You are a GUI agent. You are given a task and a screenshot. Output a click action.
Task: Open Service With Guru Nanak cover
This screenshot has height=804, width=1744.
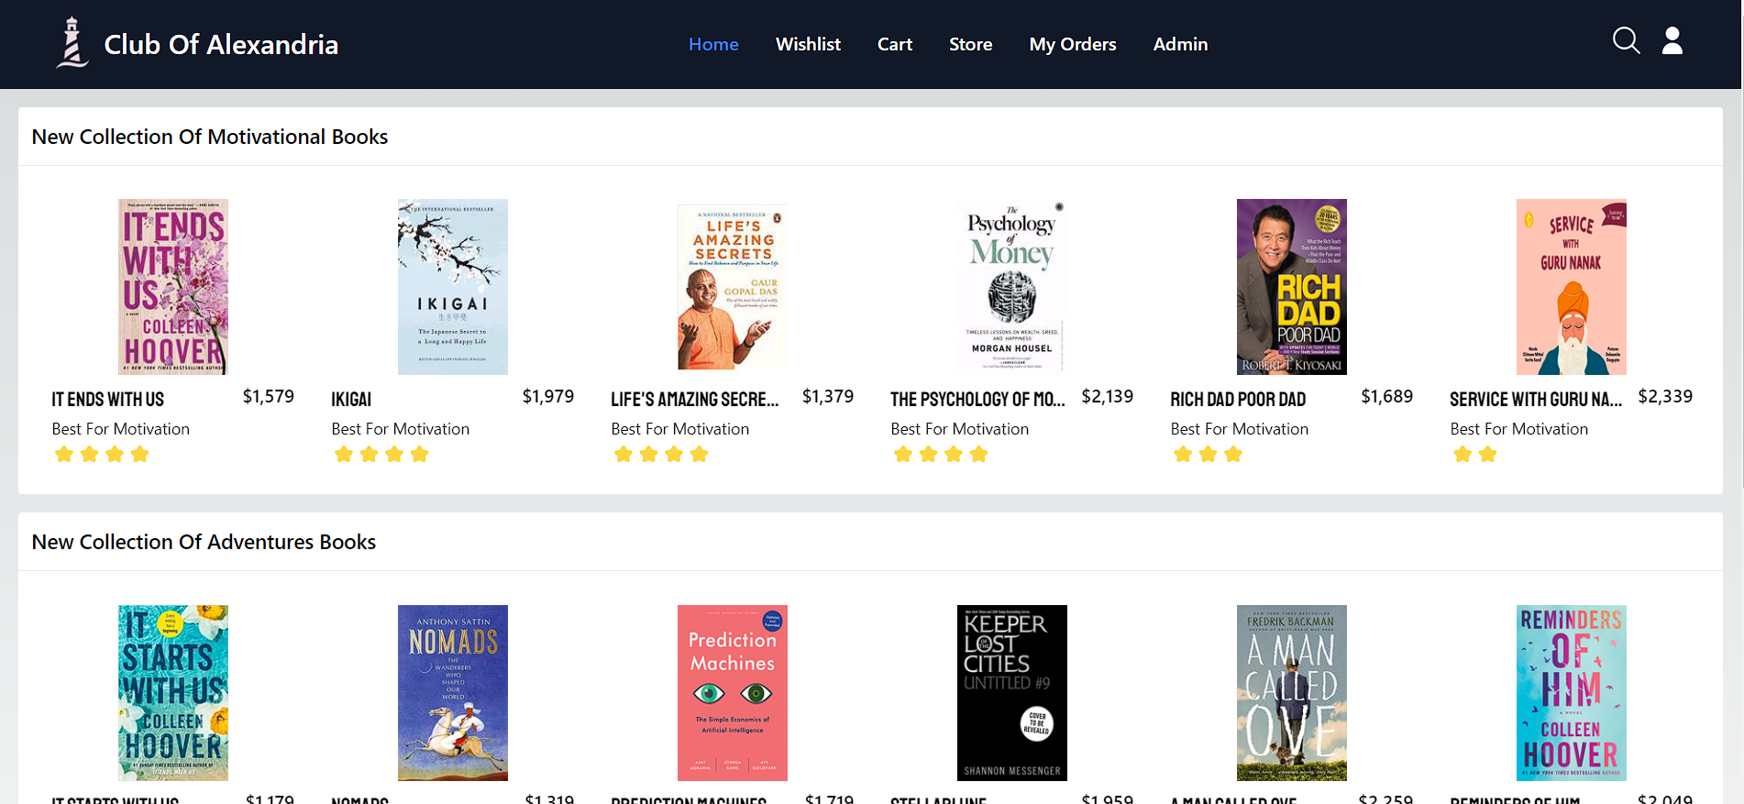1572,287
